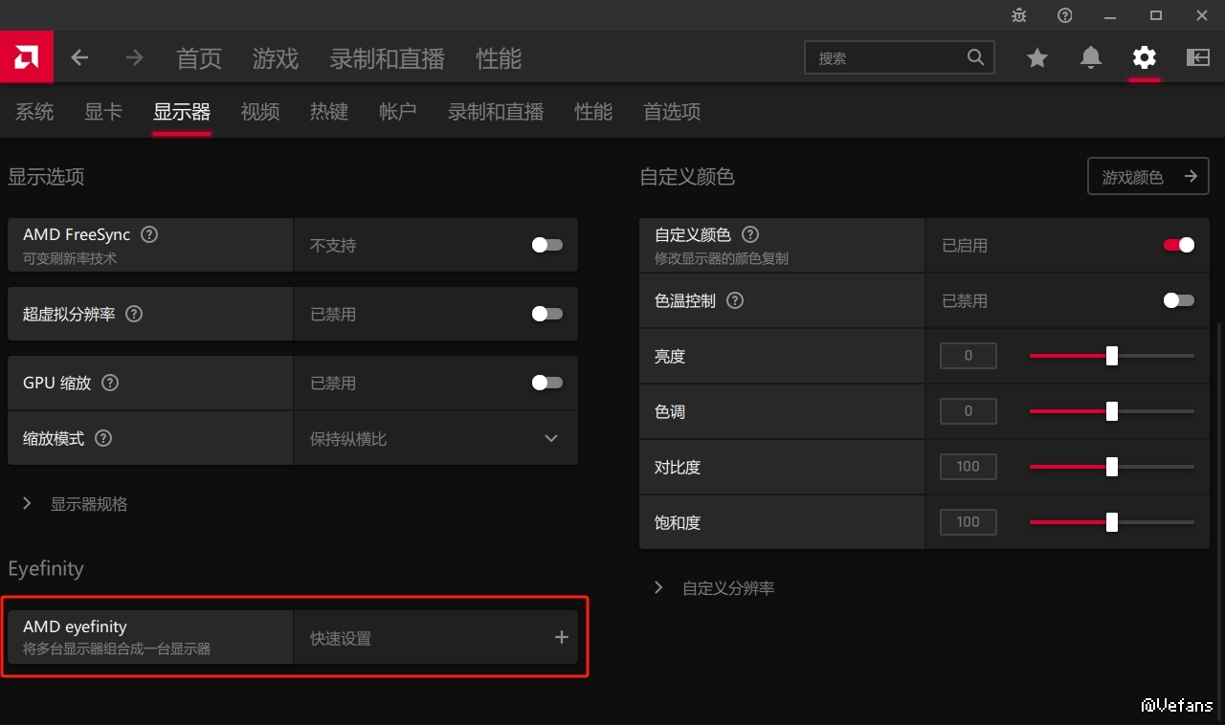The image size is (1225, 725).
Task: Open the 热键 tab
Action: coord(328,112)
